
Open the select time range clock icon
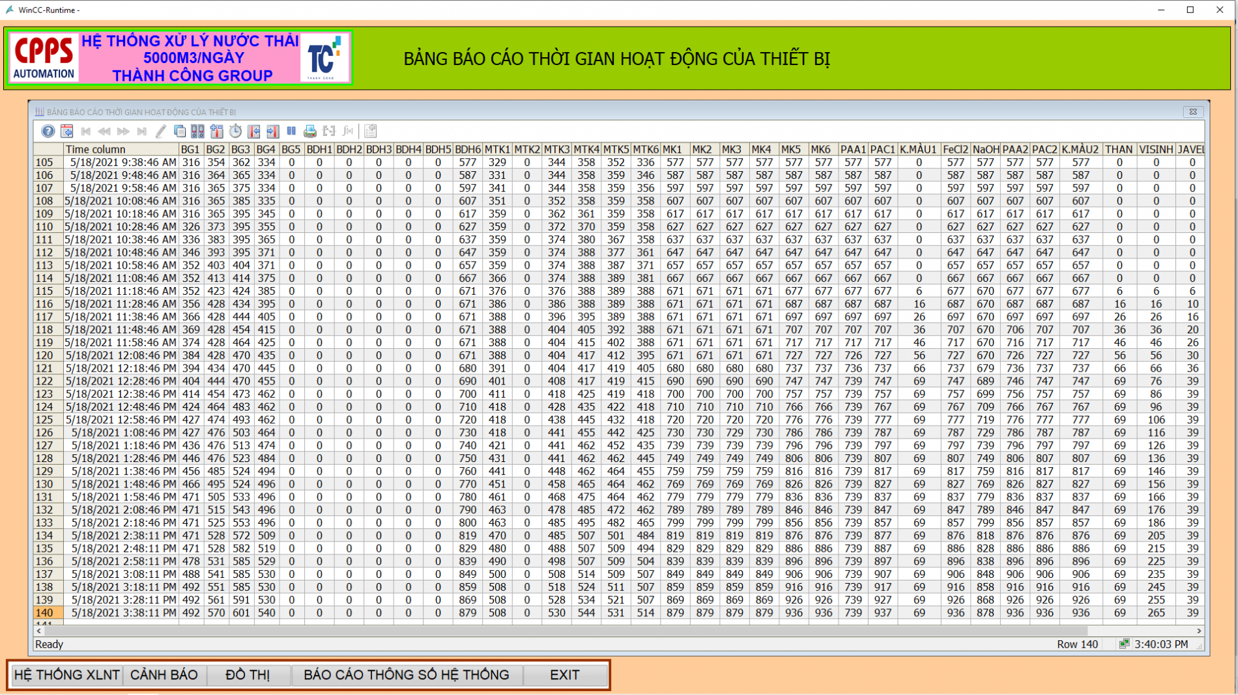point(235,131)
